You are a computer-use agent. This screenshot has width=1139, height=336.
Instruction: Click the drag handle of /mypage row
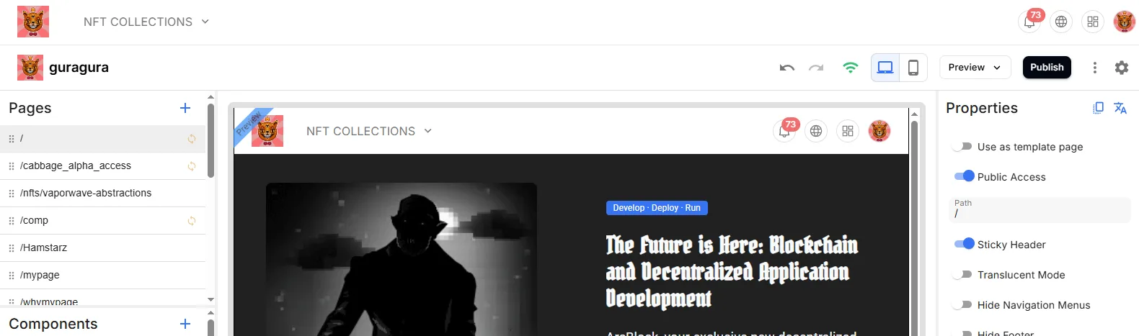coord(11,276)
